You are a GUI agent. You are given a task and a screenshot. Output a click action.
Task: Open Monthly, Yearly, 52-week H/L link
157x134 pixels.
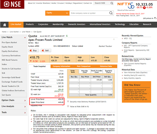coord(134,75)
